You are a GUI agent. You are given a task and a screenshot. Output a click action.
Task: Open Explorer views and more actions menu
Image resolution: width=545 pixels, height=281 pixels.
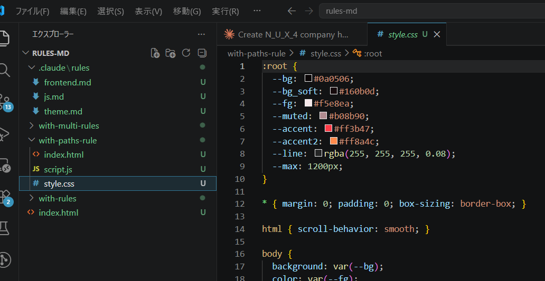[x=201, y=34]
